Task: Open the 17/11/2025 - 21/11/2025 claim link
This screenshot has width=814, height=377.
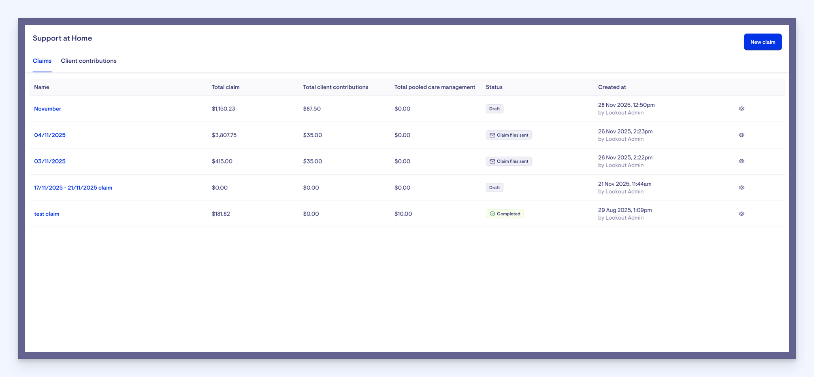Action: tap(73, 188)
